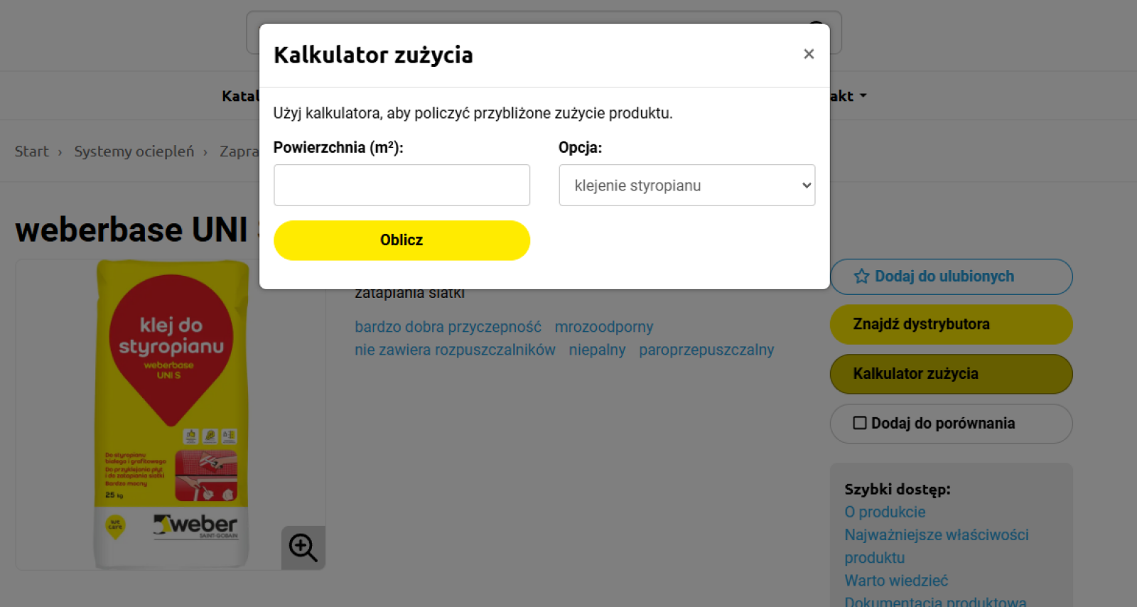Click the magnifier zoom icon on product image
This screenshot has width=1137, height=607.
(303, 548)
